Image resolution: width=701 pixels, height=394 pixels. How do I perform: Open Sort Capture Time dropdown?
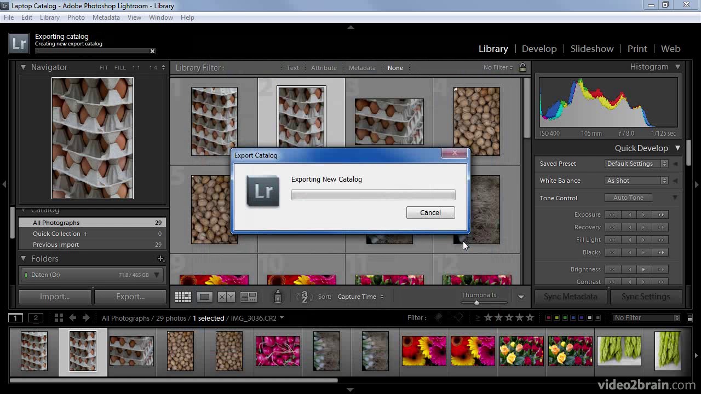click(x=360, y=297)
